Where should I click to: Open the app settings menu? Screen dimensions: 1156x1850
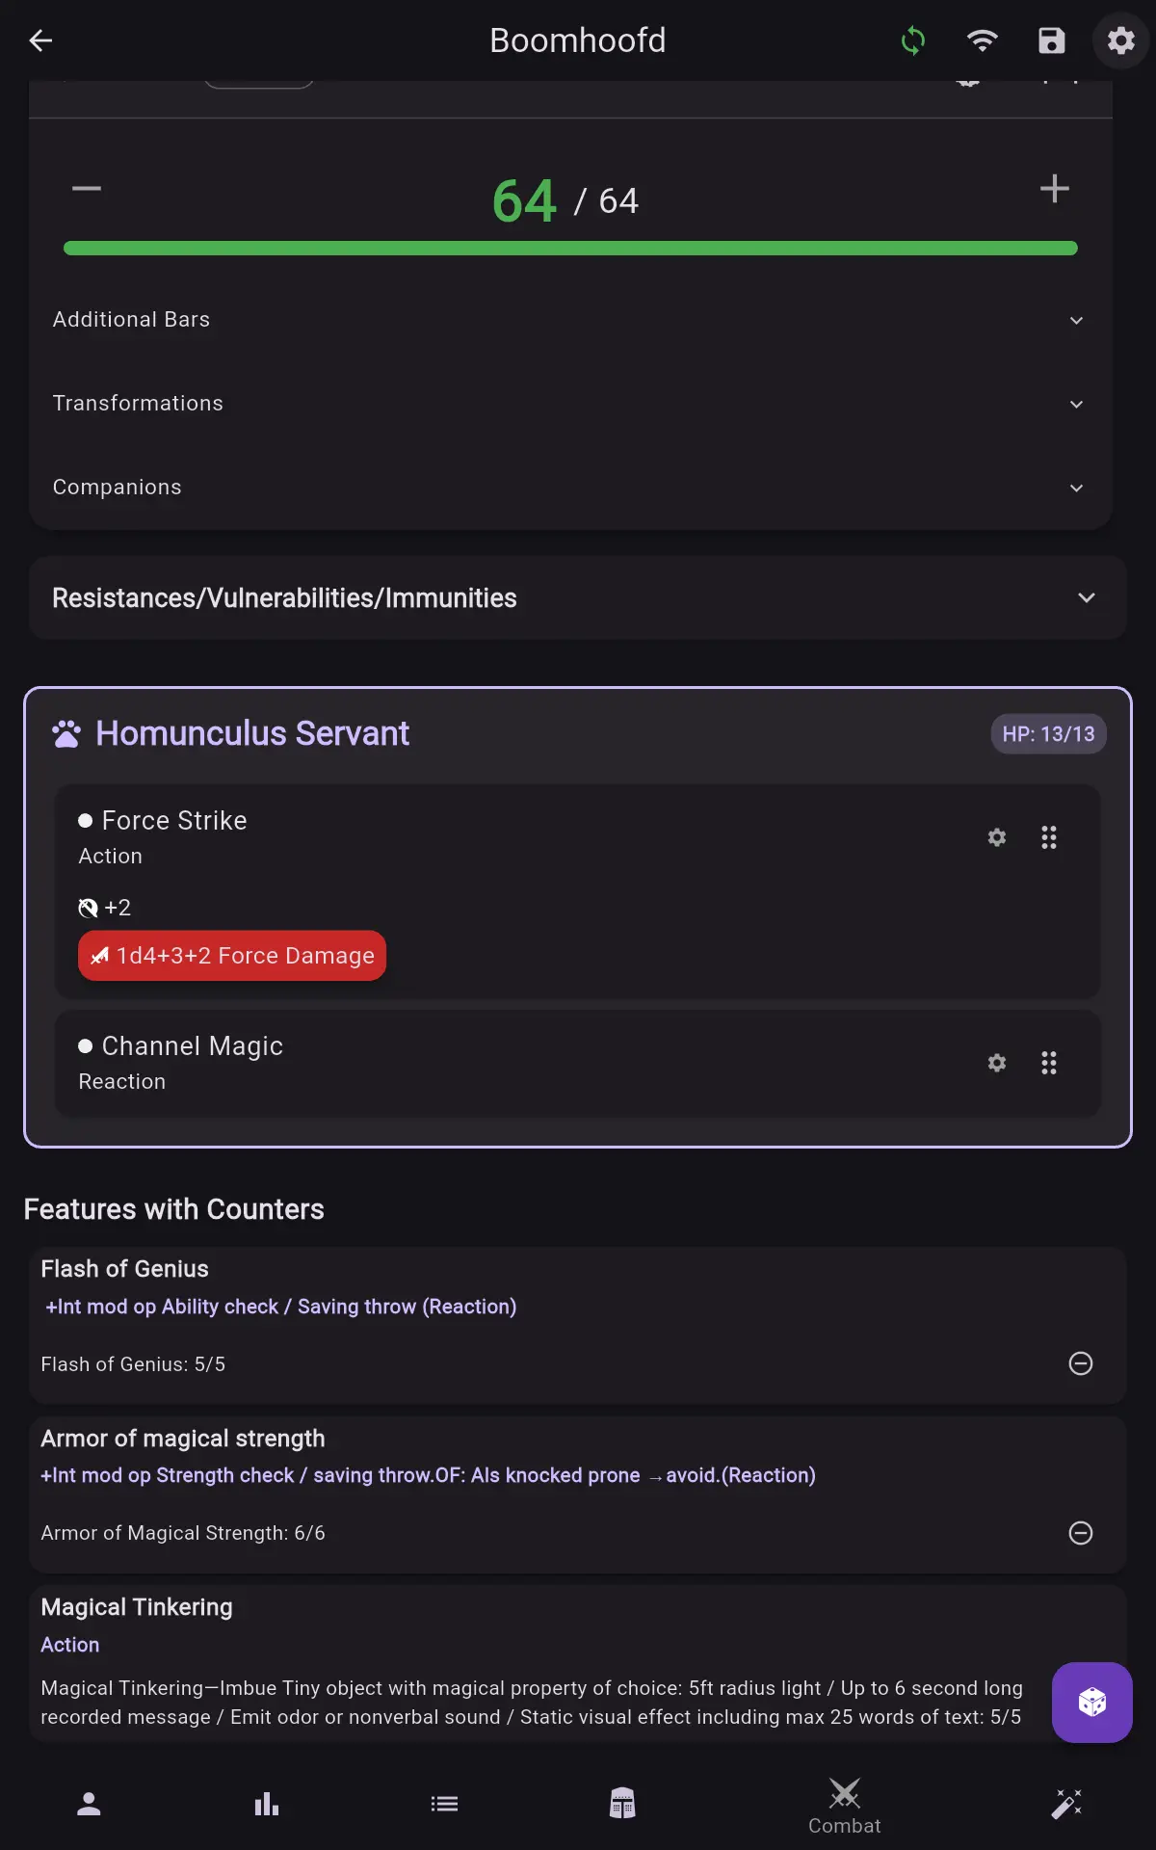pyautogui.click(x=1119, y=40)
